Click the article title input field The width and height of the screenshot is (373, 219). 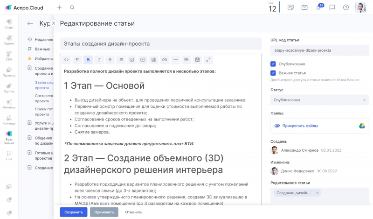(160, 43)
